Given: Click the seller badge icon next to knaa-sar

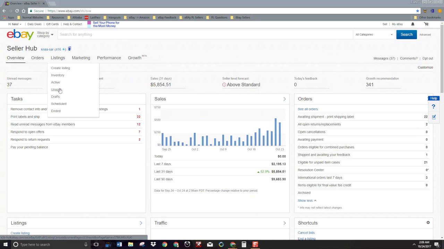Looking at the screenshot, I should click(x=69, y=49).
